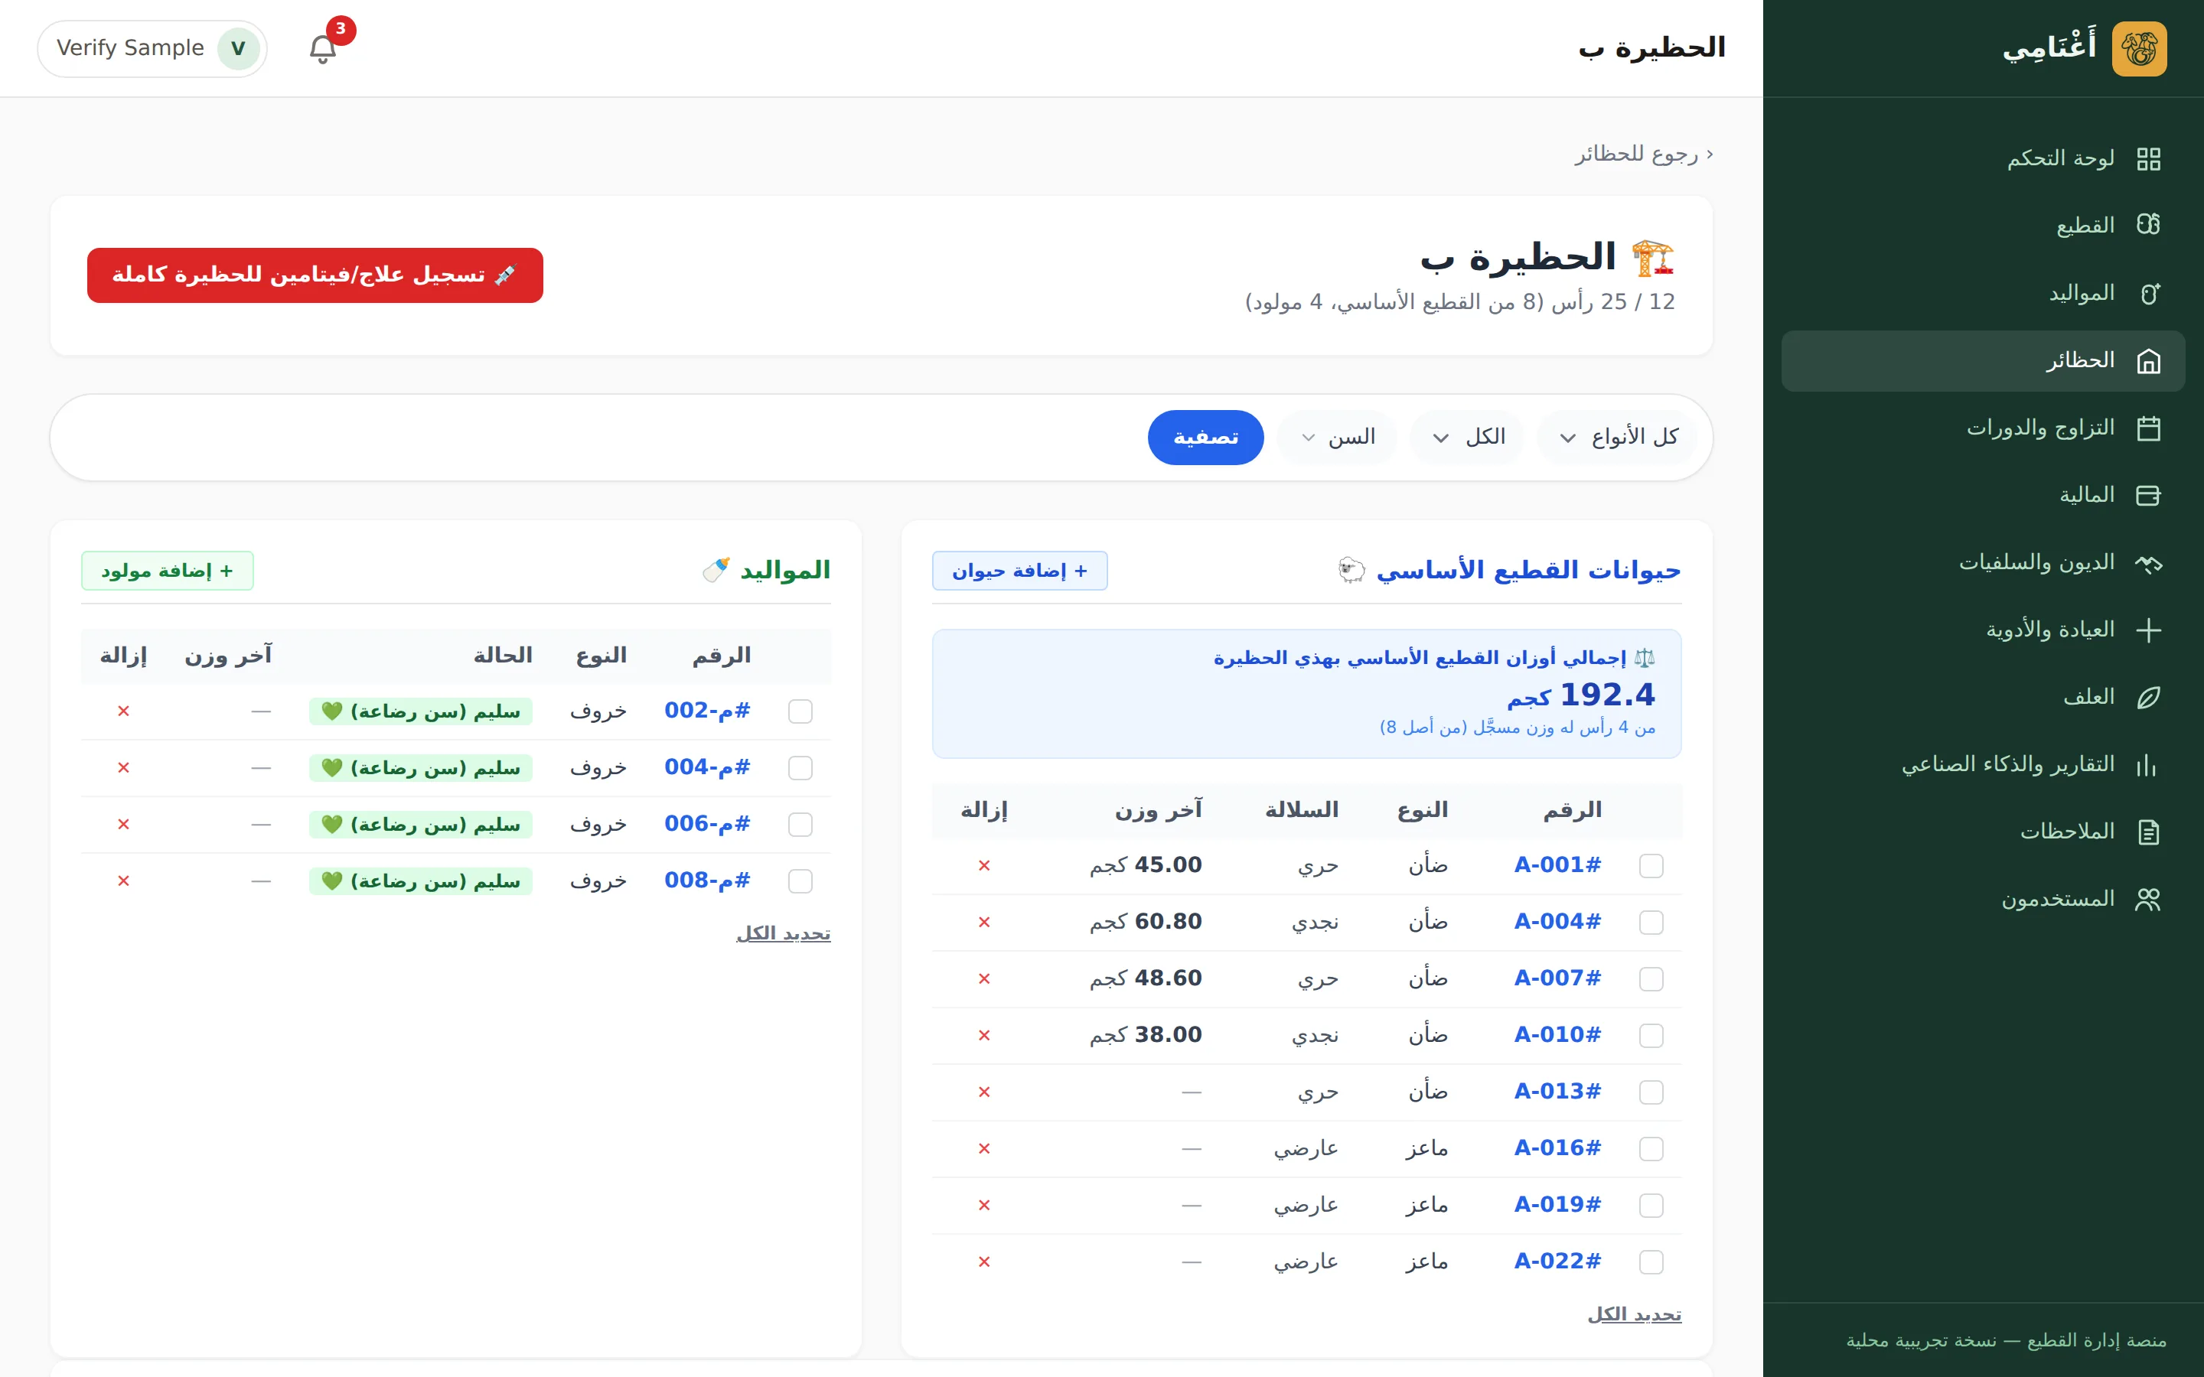Click the الديون والسلفيات handshake icon
Viewport: 2204px width, 1377px height.
tap(2148, 563)
